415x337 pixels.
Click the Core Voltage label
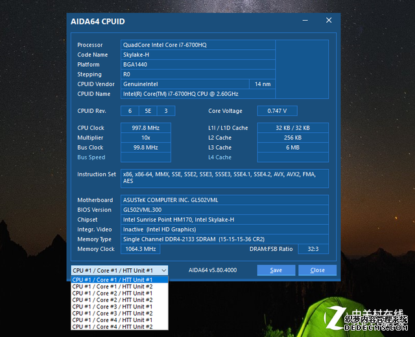[x=225, y=111]
